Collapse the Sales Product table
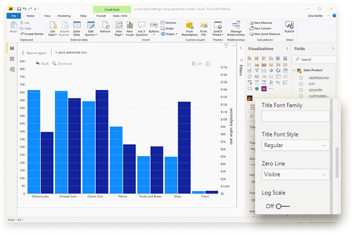353x235 pixels. click(x=294, y=70)
